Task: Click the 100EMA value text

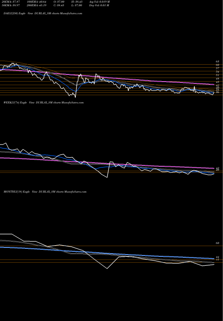Action: 37,2
